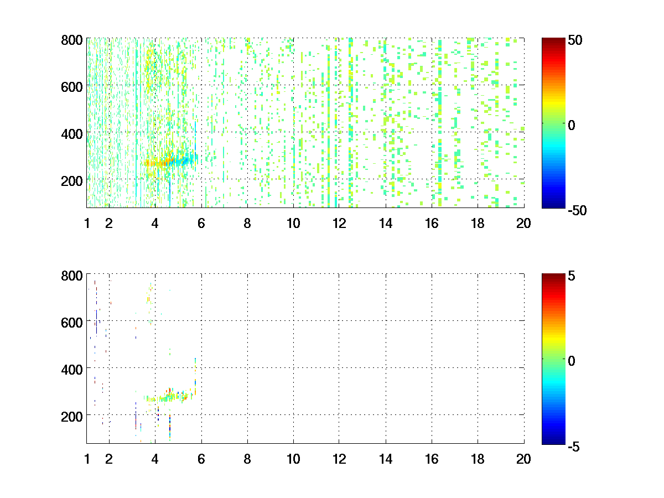Click the dark blue bottom of the lower colorbar
This screenshot has height=498, width=664.
(553, 440)
